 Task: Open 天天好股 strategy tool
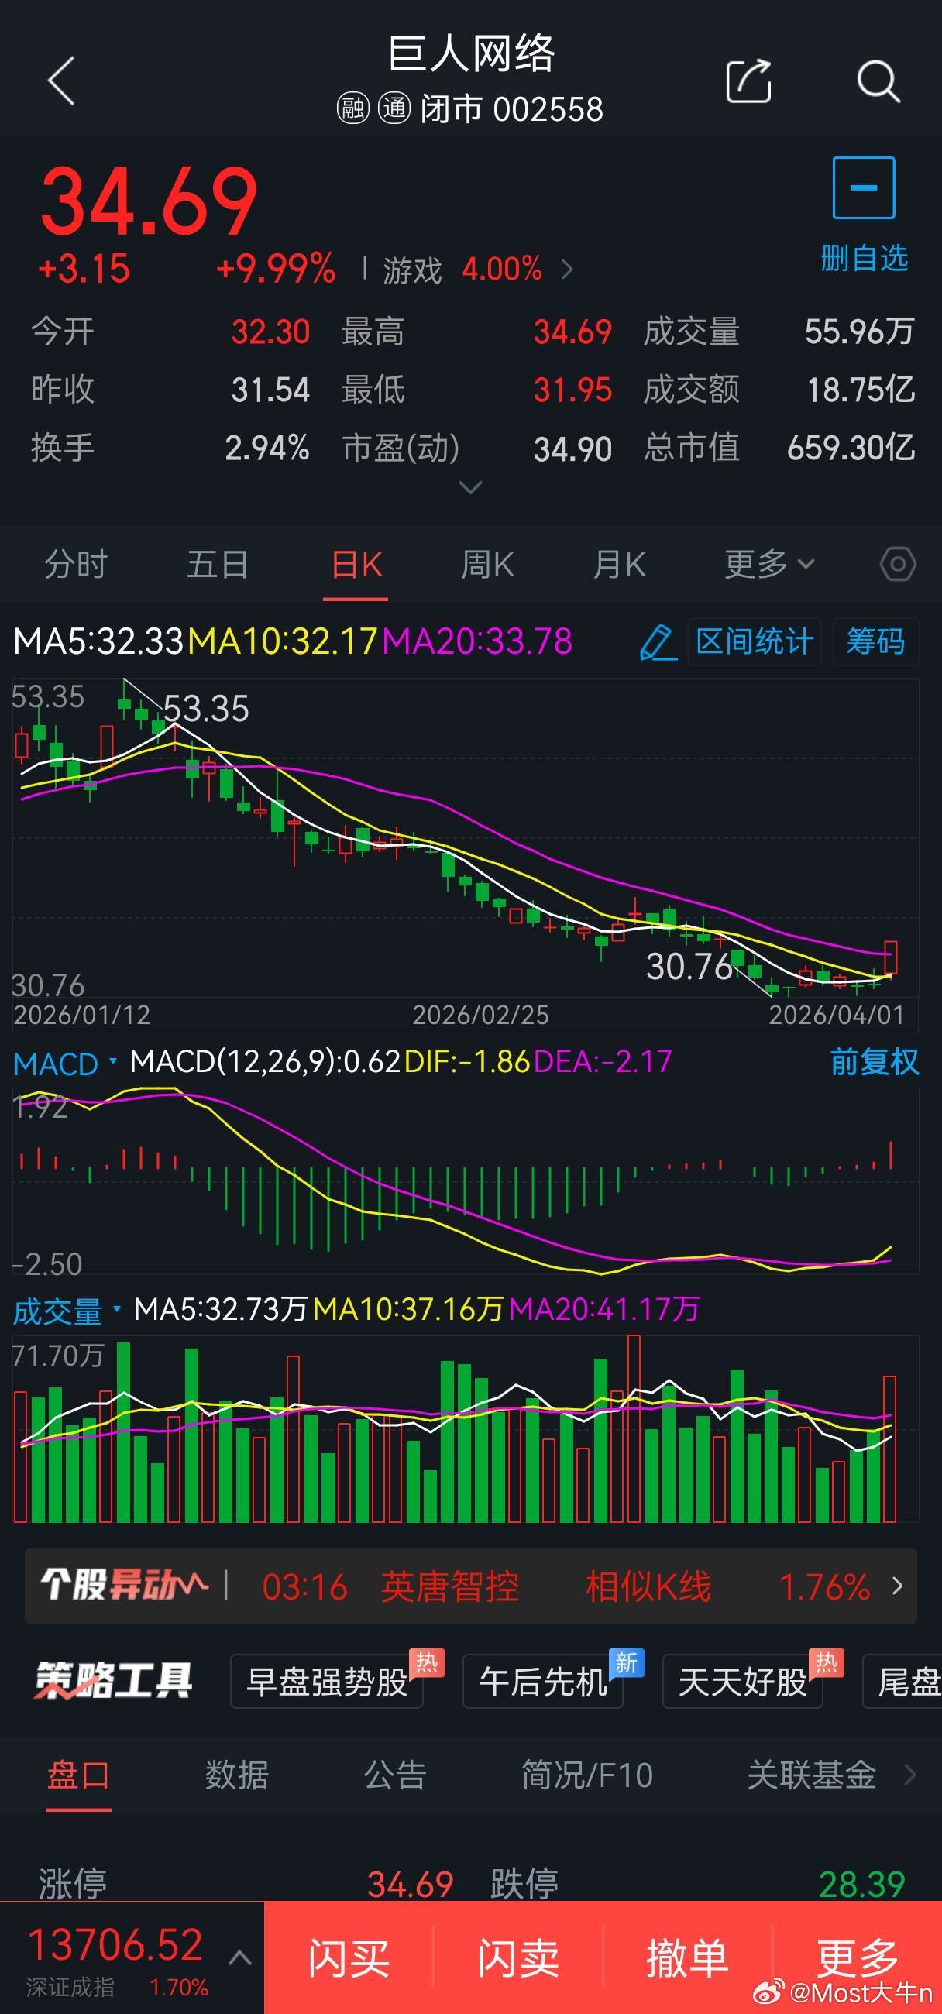(x=743, y=1682)
